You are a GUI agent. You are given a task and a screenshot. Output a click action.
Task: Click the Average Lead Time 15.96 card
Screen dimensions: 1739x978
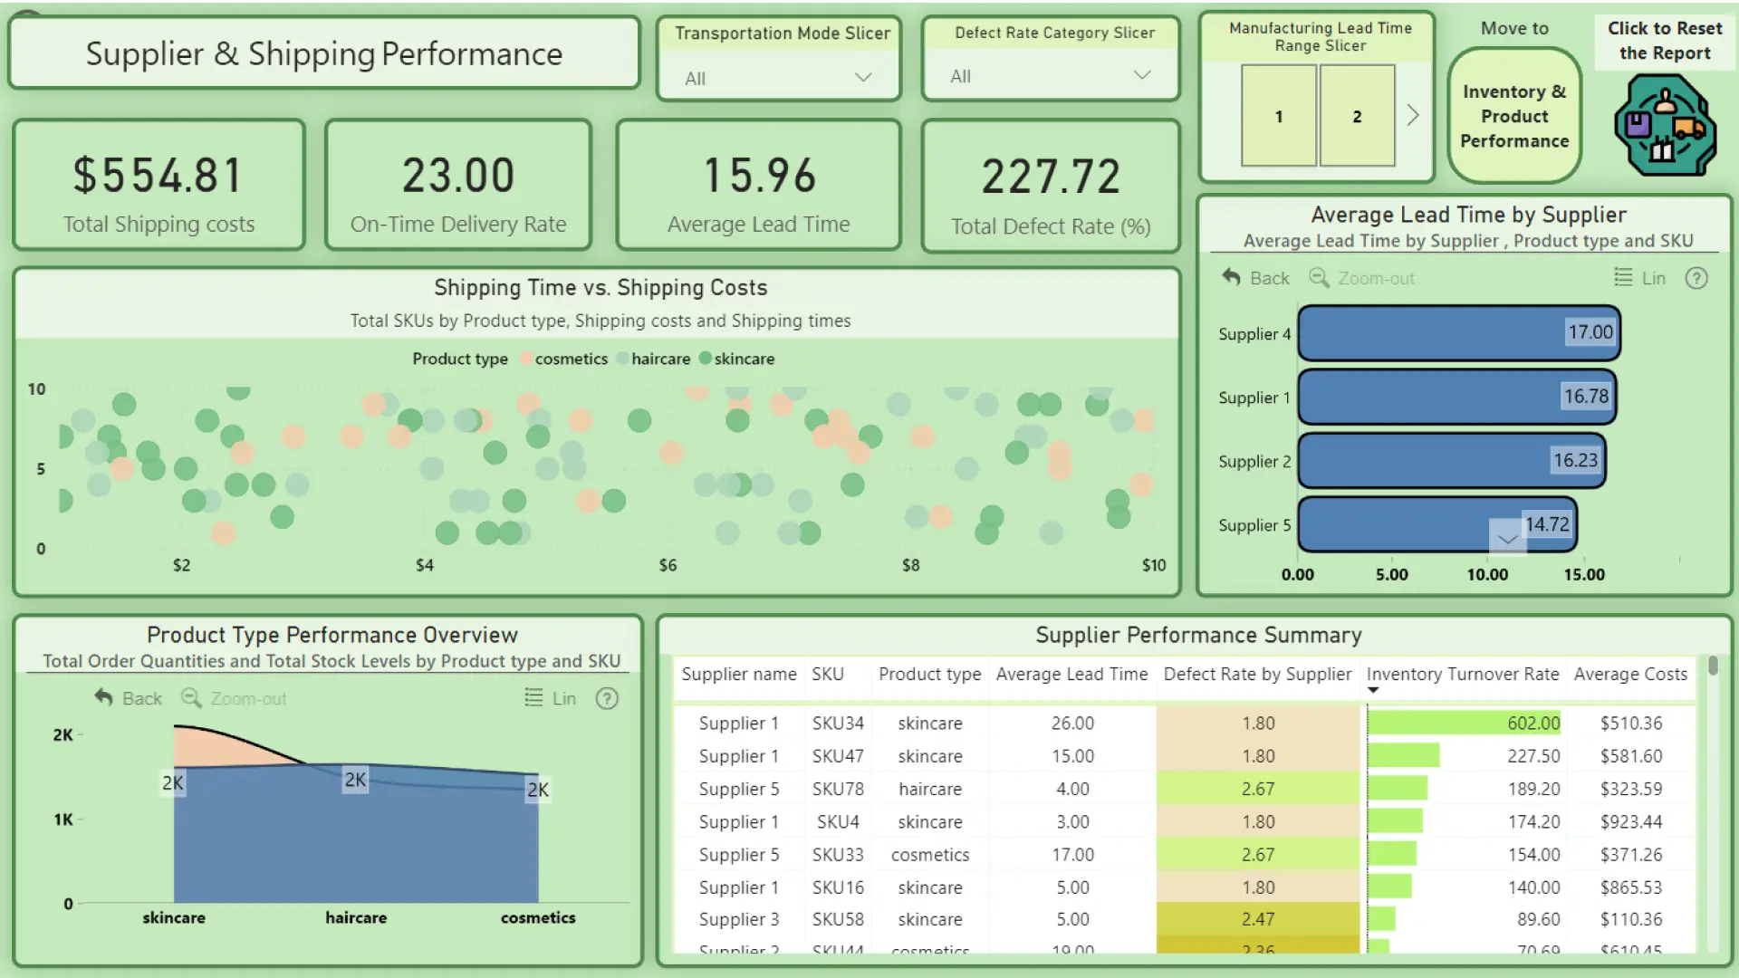tap(759, 185)
